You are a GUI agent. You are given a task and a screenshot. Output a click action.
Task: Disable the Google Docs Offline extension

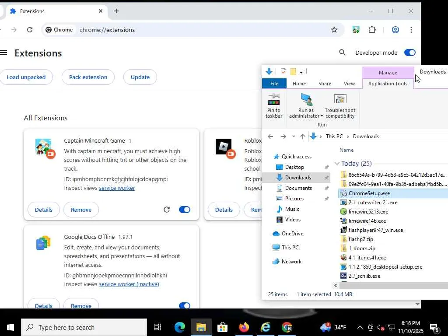click(x=185, y=306)
